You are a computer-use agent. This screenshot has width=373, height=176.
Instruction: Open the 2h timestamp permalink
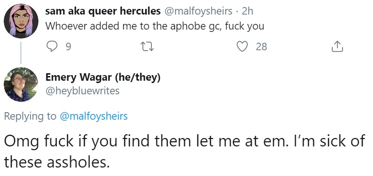pos(247,11)
